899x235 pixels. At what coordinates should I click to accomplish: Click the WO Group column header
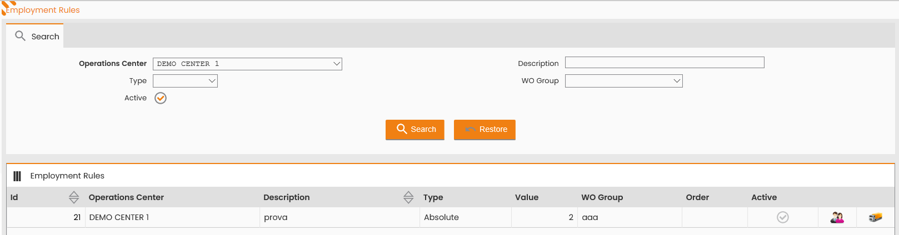tap(602, 197)
